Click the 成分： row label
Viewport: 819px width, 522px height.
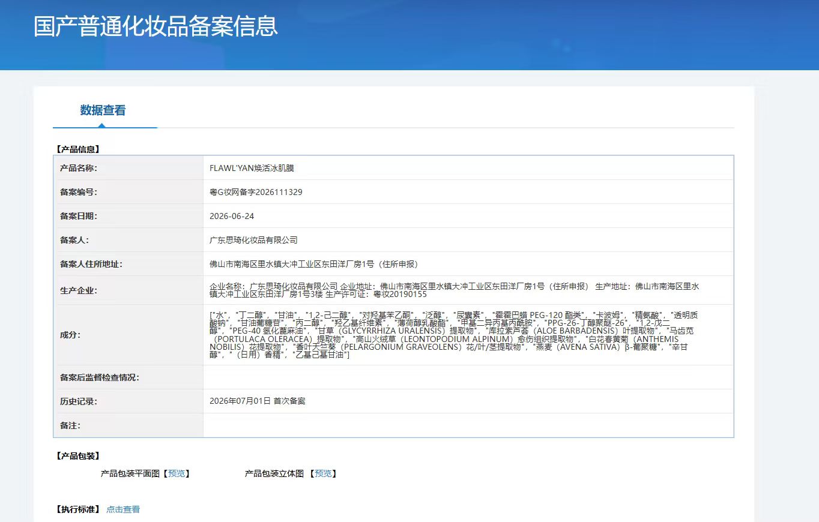(x=70, y=335)
